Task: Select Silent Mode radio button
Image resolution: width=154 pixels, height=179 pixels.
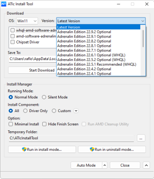Action: point(44,97)
